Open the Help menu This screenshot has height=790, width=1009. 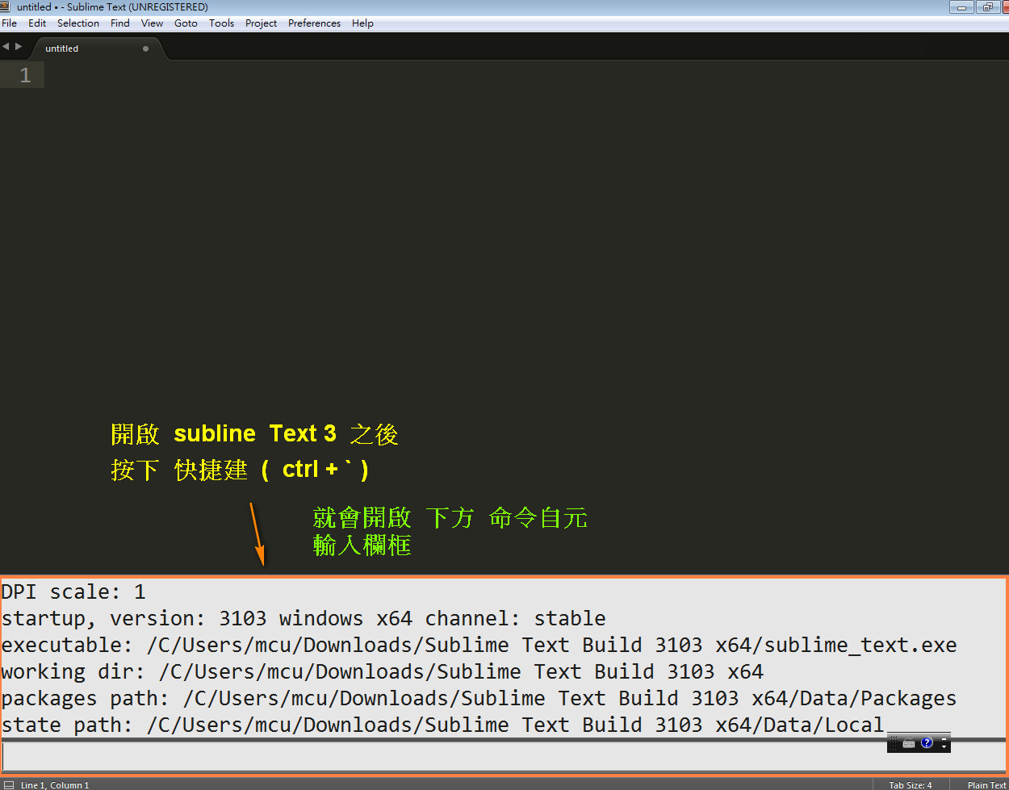(363, 23)
